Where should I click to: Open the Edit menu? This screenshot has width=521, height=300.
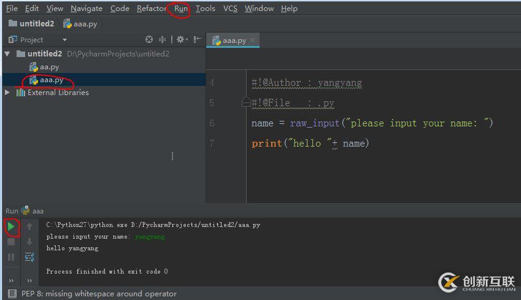32,9
